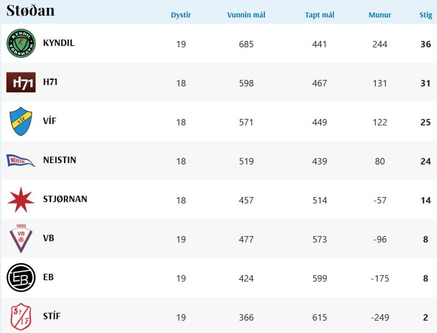Click the VÍF shield logo
The width and height of the screenshot is (437, 333).
(x=21, y=122)
